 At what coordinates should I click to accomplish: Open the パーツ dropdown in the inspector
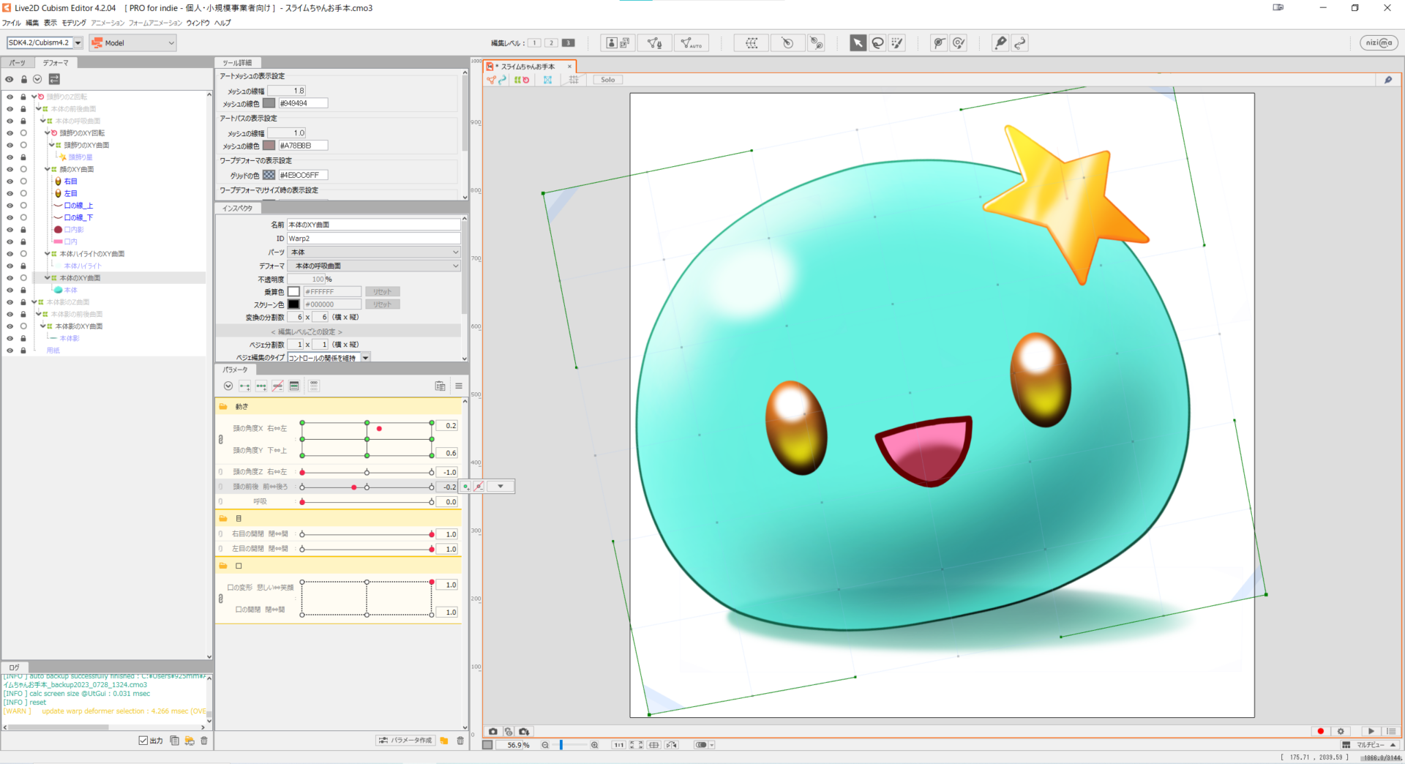point(373,252)
